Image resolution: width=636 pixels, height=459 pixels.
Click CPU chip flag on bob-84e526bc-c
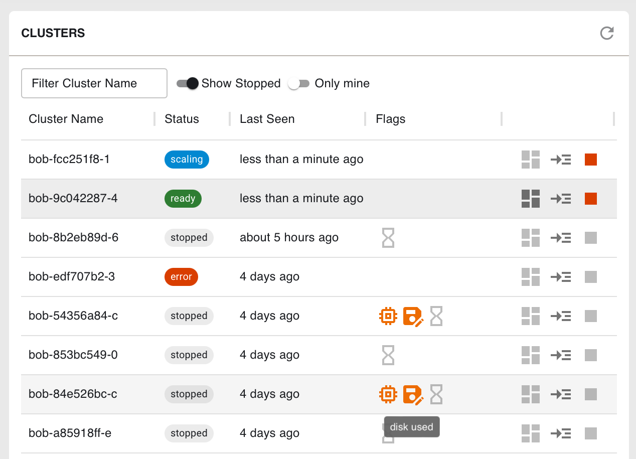click(x=388, y=394)
